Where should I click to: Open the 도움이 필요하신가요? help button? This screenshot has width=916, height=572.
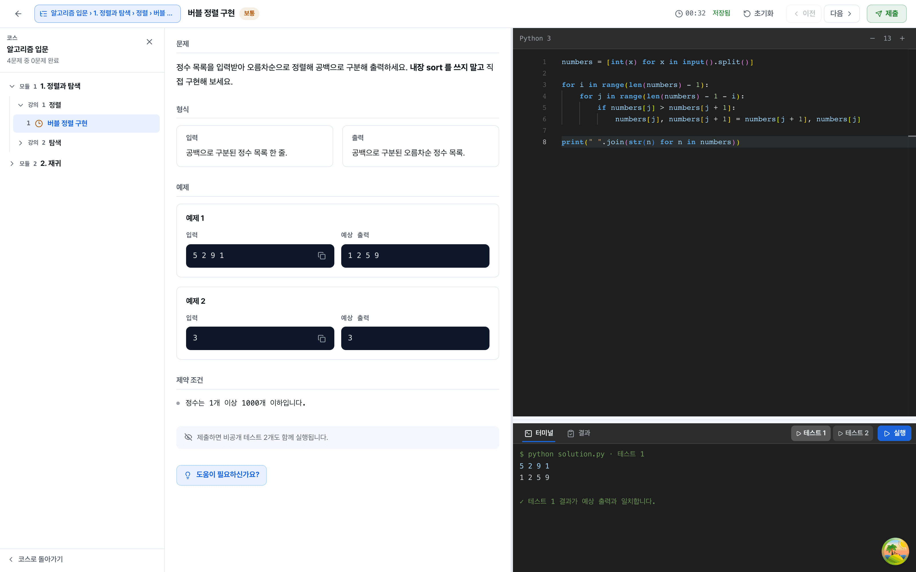[x=222, y=475]
